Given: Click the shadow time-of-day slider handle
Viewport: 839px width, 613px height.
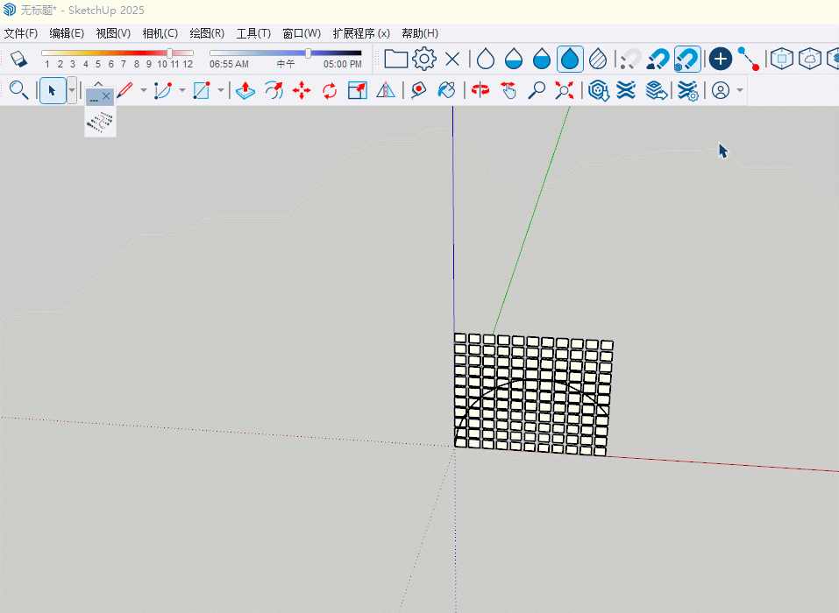Looking at the screenshot, I should click(309, 53).
